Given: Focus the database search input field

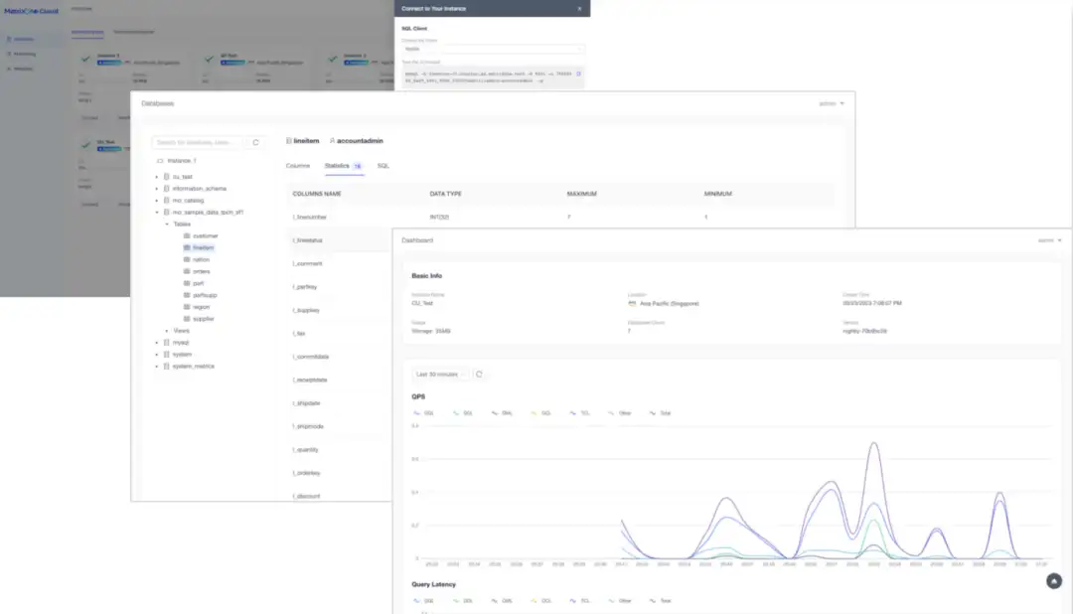Looking at the screenshot, I should pos(197,142).
